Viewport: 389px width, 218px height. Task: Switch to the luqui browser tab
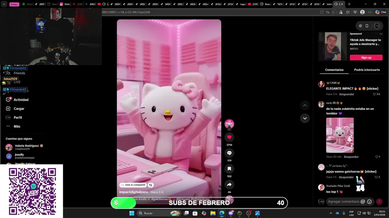241,4
